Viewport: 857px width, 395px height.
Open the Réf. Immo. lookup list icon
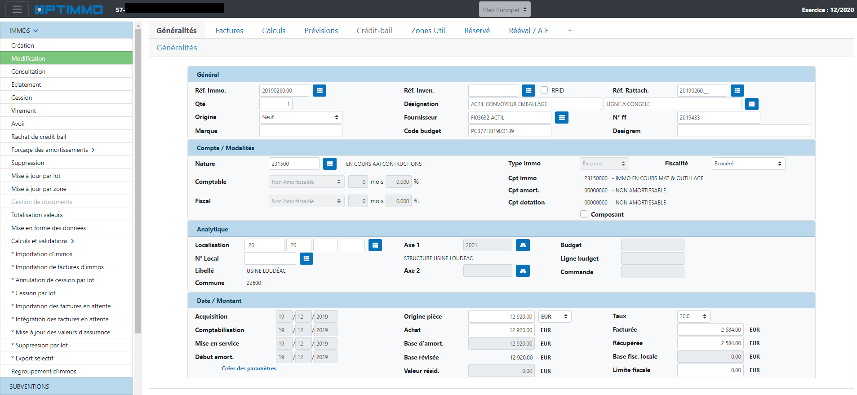[x=320, y=90]
